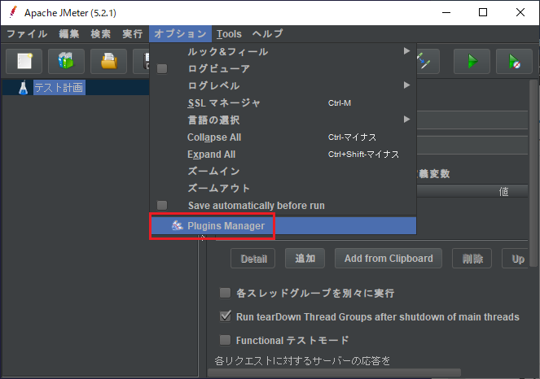Choose SSL マネージャ menu entry
Image resolution: width=540 pixels, height=379 pixels.
point(283,102)
